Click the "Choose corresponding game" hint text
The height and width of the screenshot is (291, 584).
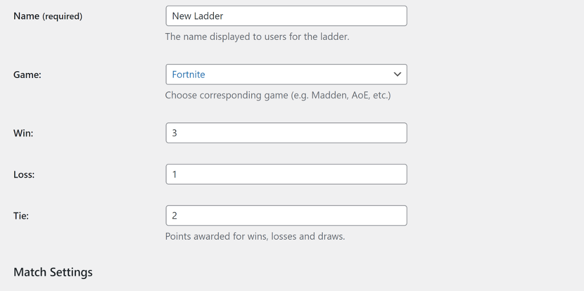[x=278, y=95]
